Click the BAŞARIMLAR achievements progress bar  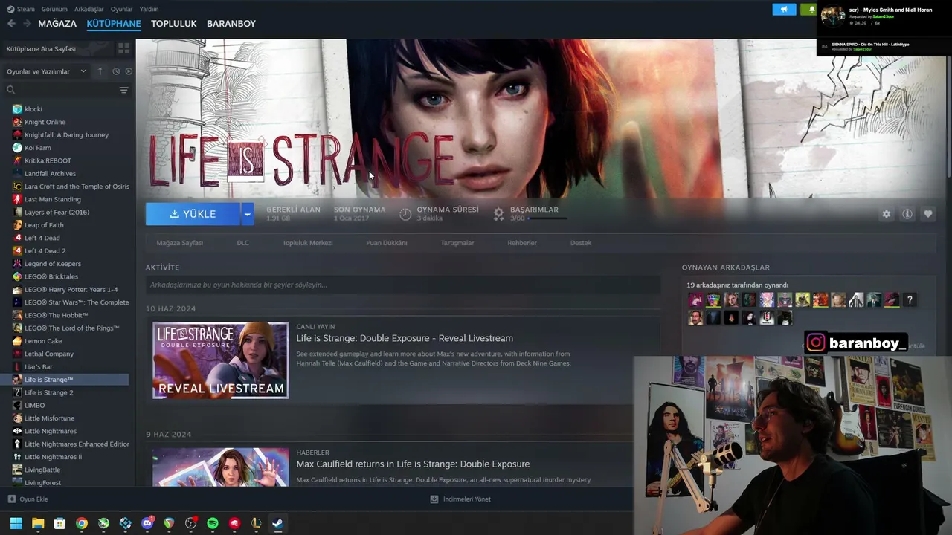pyautogui.click(x=547, y=219)
